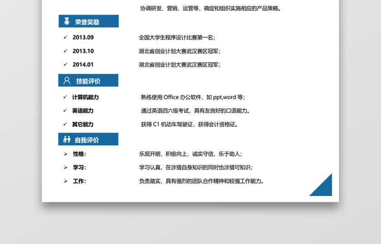
Task: Click the checkmark next to 其它能力
Action: [65, 124]
